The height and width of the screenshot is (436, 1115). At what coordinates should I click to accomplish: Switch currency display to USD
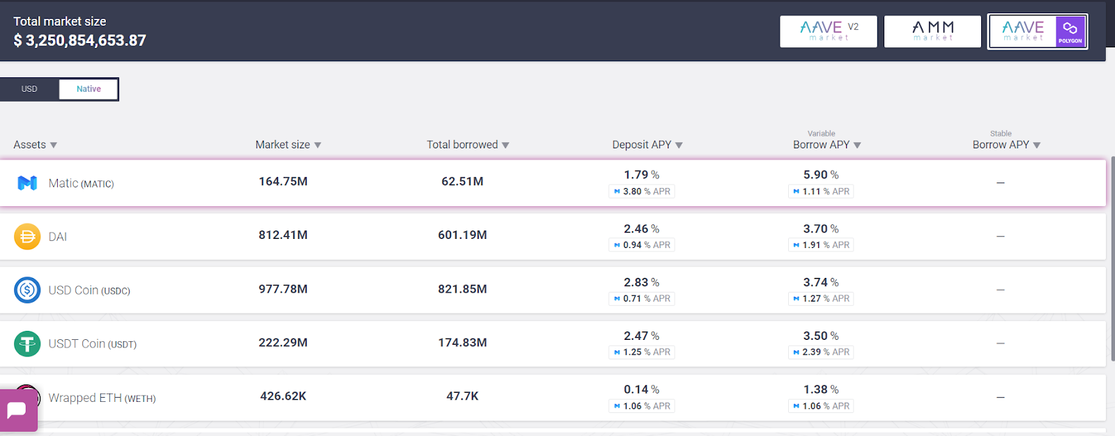coord(29,89)
